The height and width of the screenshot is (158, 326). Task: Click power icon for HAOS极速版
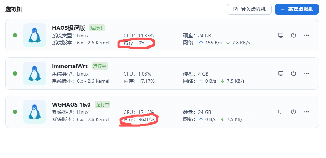click(x=294, y=35)
